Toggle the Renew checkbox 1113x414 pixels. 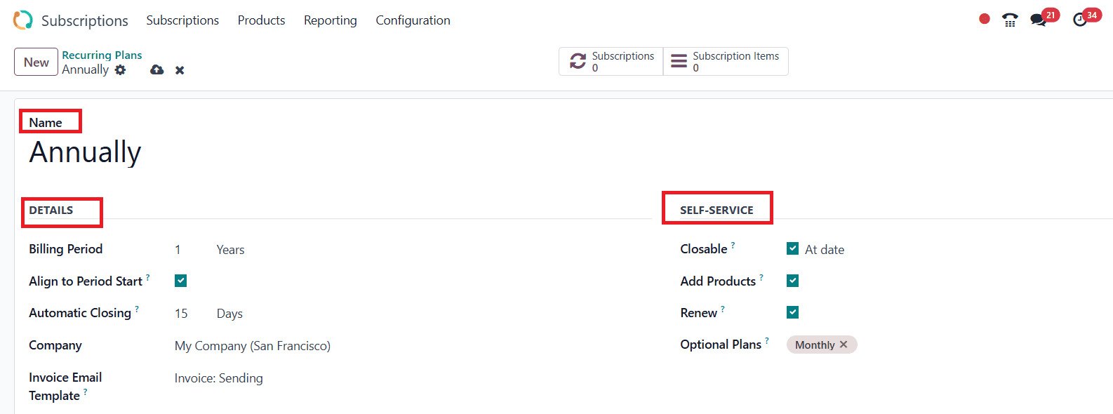792,312
